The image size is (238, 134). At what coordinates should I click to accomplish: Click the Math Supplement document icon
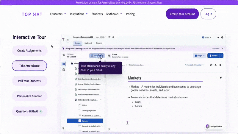pyautogui.click(x=76, y=79)
